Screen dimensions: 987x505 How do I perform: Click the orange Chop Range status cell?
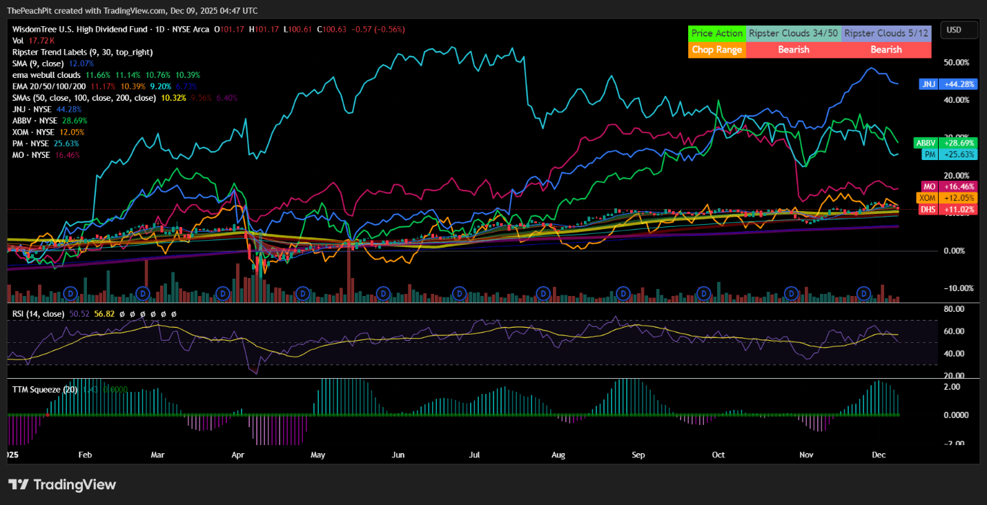click(x=717, y=50)
